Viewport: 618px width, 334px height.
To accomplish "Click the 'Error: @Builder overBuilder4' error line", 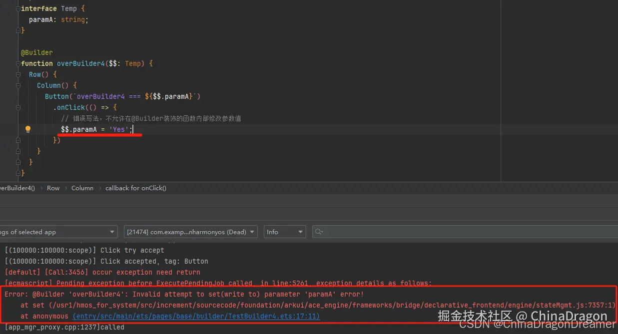I will point(184,294).
